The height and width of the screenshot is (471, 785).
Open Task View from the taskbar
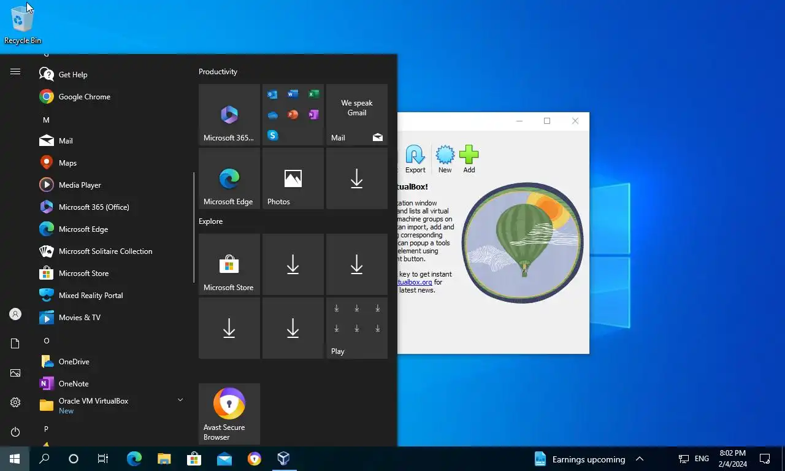(103, 459)
